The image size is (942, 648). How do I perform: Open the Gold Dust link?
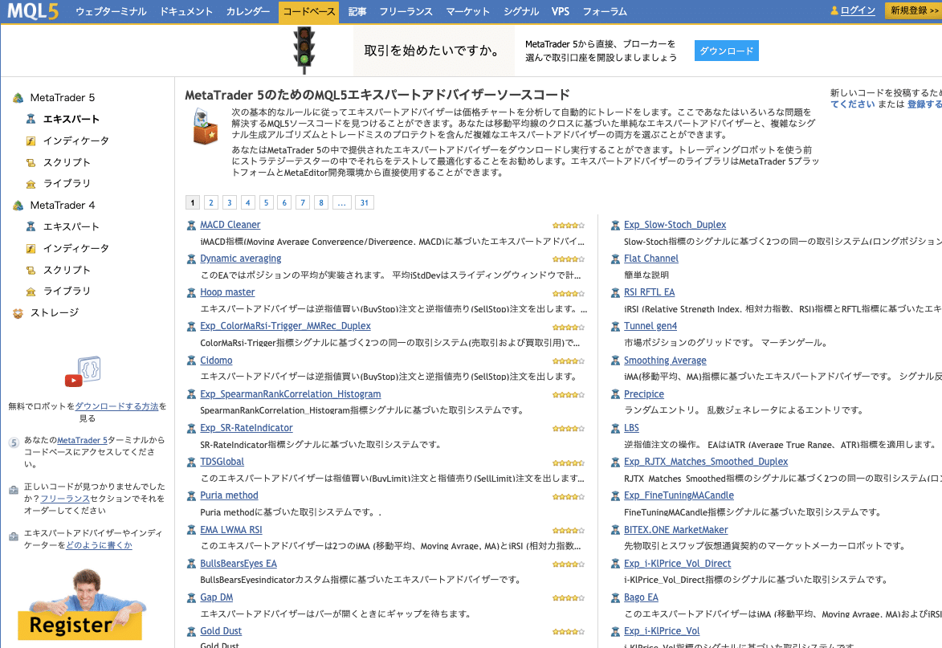tap(221, 631)
